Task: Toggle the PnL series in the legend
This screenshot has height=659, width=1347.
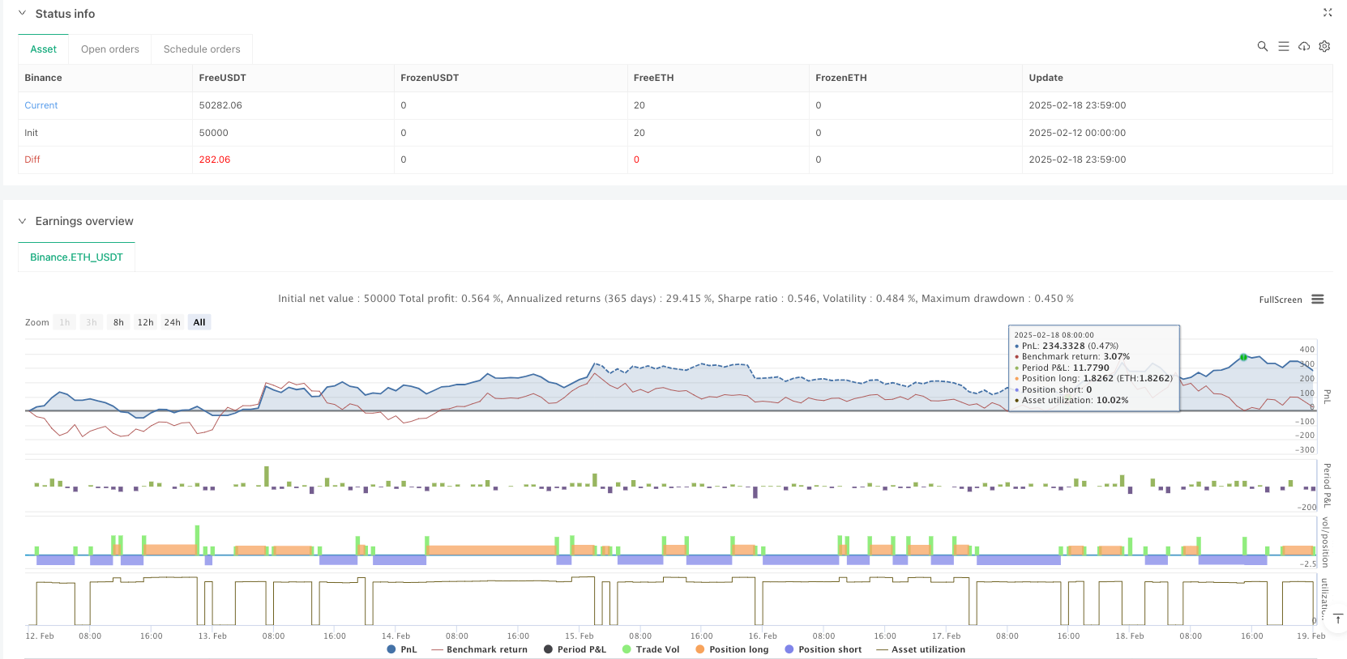Action: coord(402,649)
